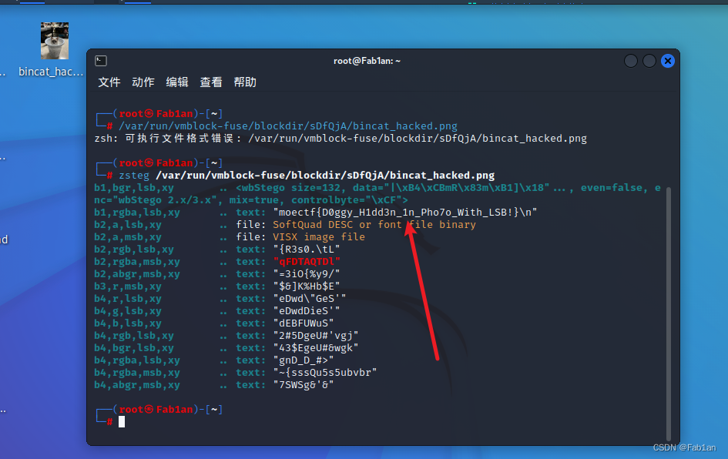Click the terminal vertical scrollbar
This screenshot has width=728, height=459.
(x=669, y=313)
